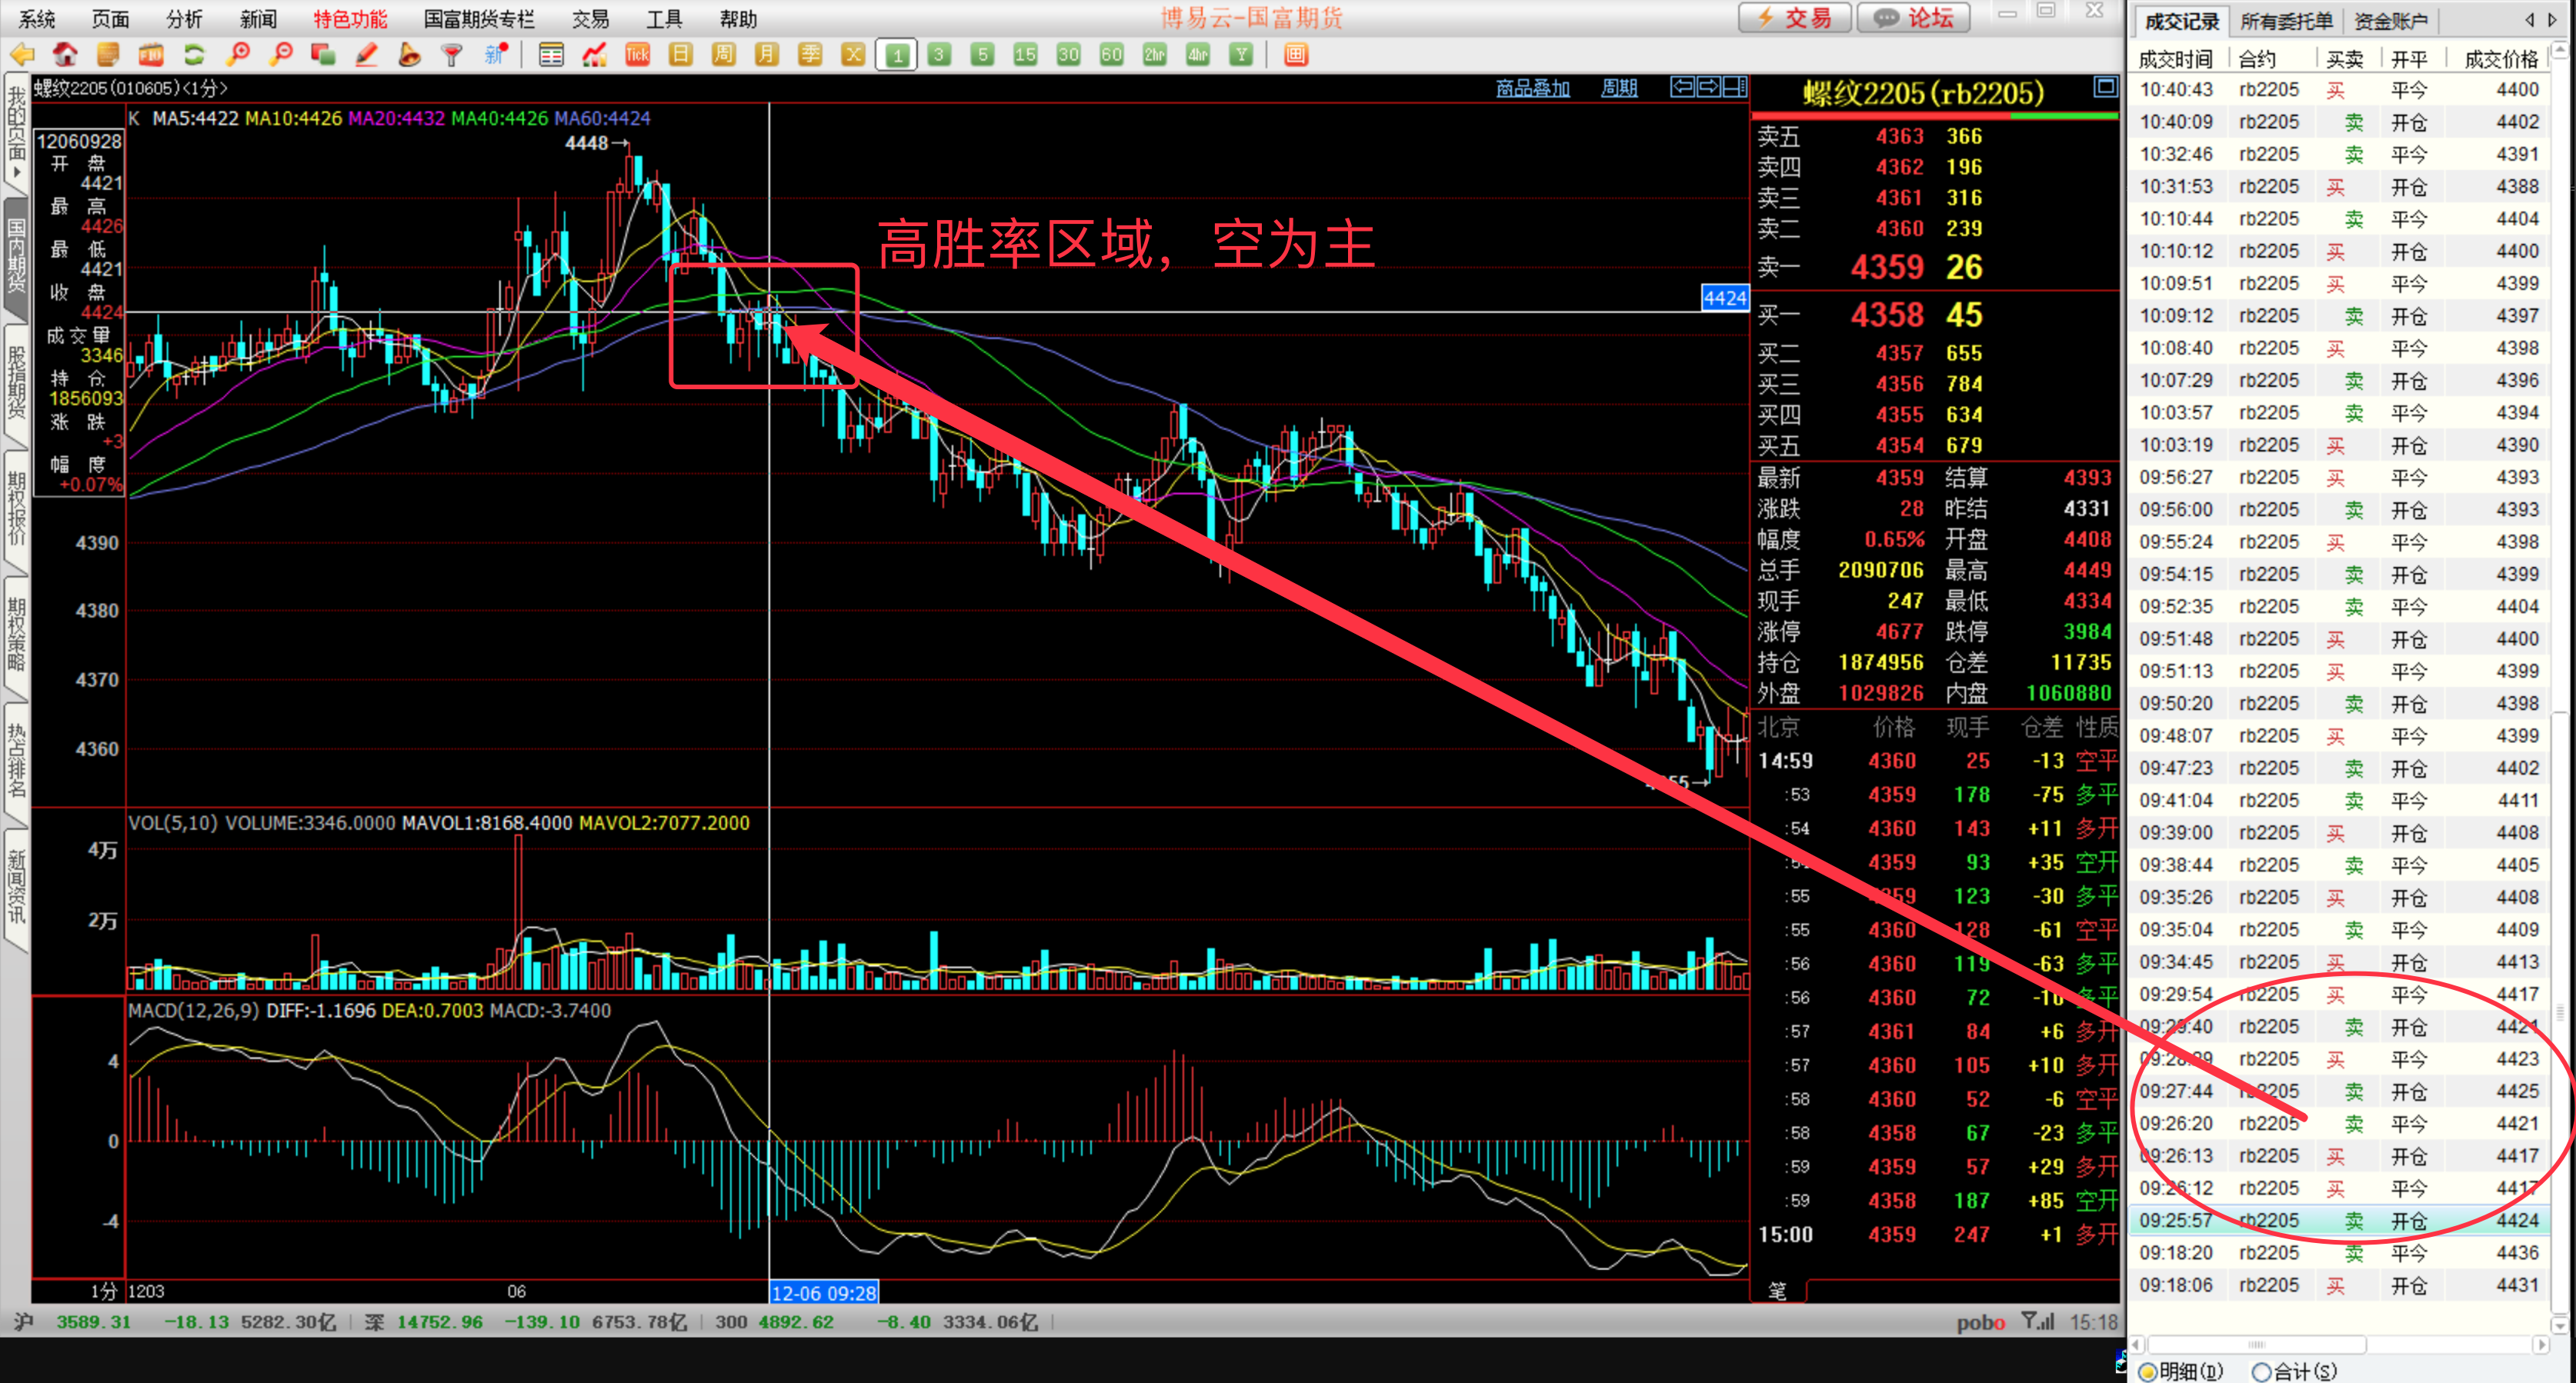
Task: Expand the 我的页面 side panel arrow
Action: click(x=16, y=172)
